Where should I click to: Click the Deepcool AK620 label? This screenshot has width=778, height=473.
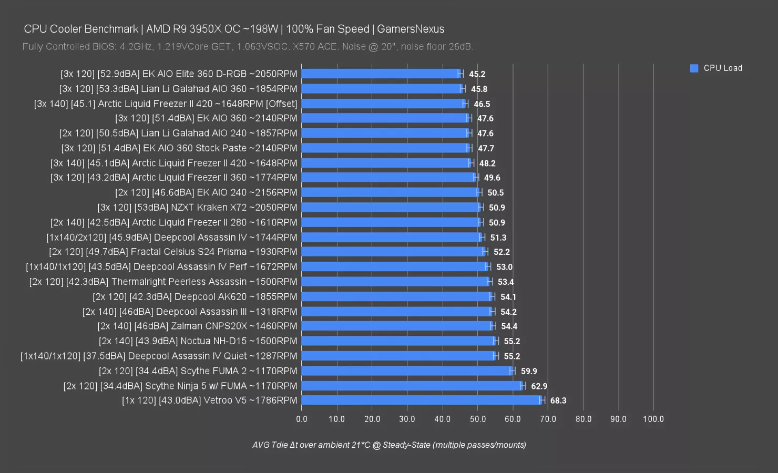click(195, 296)
